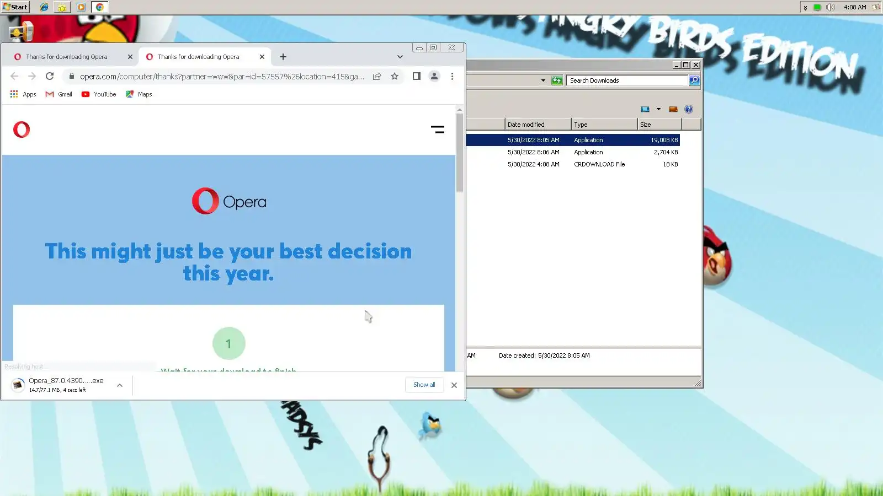Image resolution: width=883 pixels, height=496 pixels.
Task: Toggle Chrome side panel
Action: pyautogui.click(x=417, y=77)
